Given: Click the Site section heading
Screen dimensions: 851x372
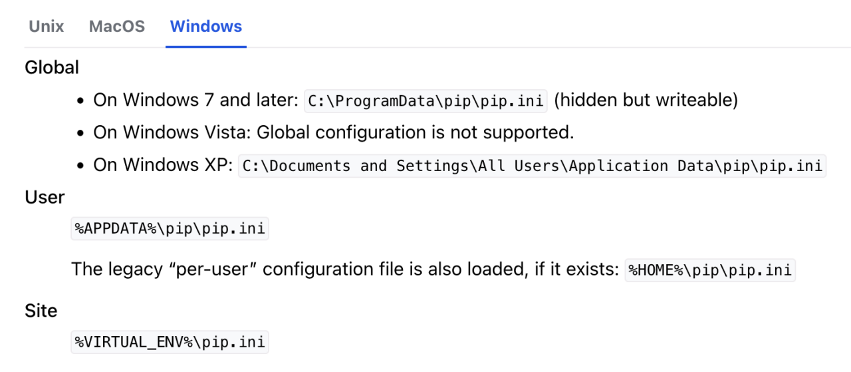Looking at the screenshot, I should click(41, 311).
